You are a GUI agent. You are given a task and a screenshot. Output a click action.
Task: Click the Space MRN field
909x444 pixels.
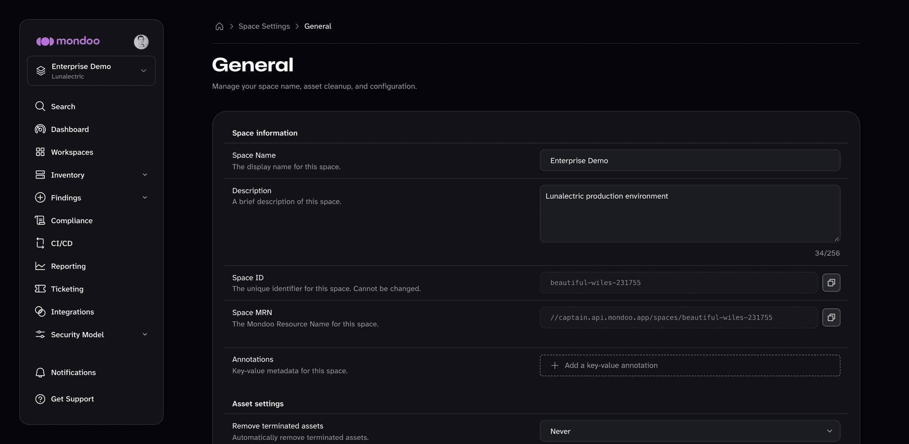click(679, 317)
